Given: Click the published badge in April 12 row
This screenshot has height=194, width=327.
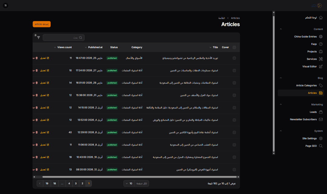Looking at the screenshot, I should click(112, 170).
